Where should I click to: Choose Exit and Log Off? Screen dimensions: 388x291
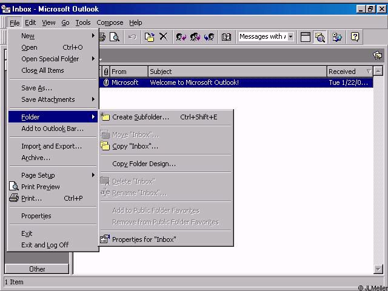point(53,245)
